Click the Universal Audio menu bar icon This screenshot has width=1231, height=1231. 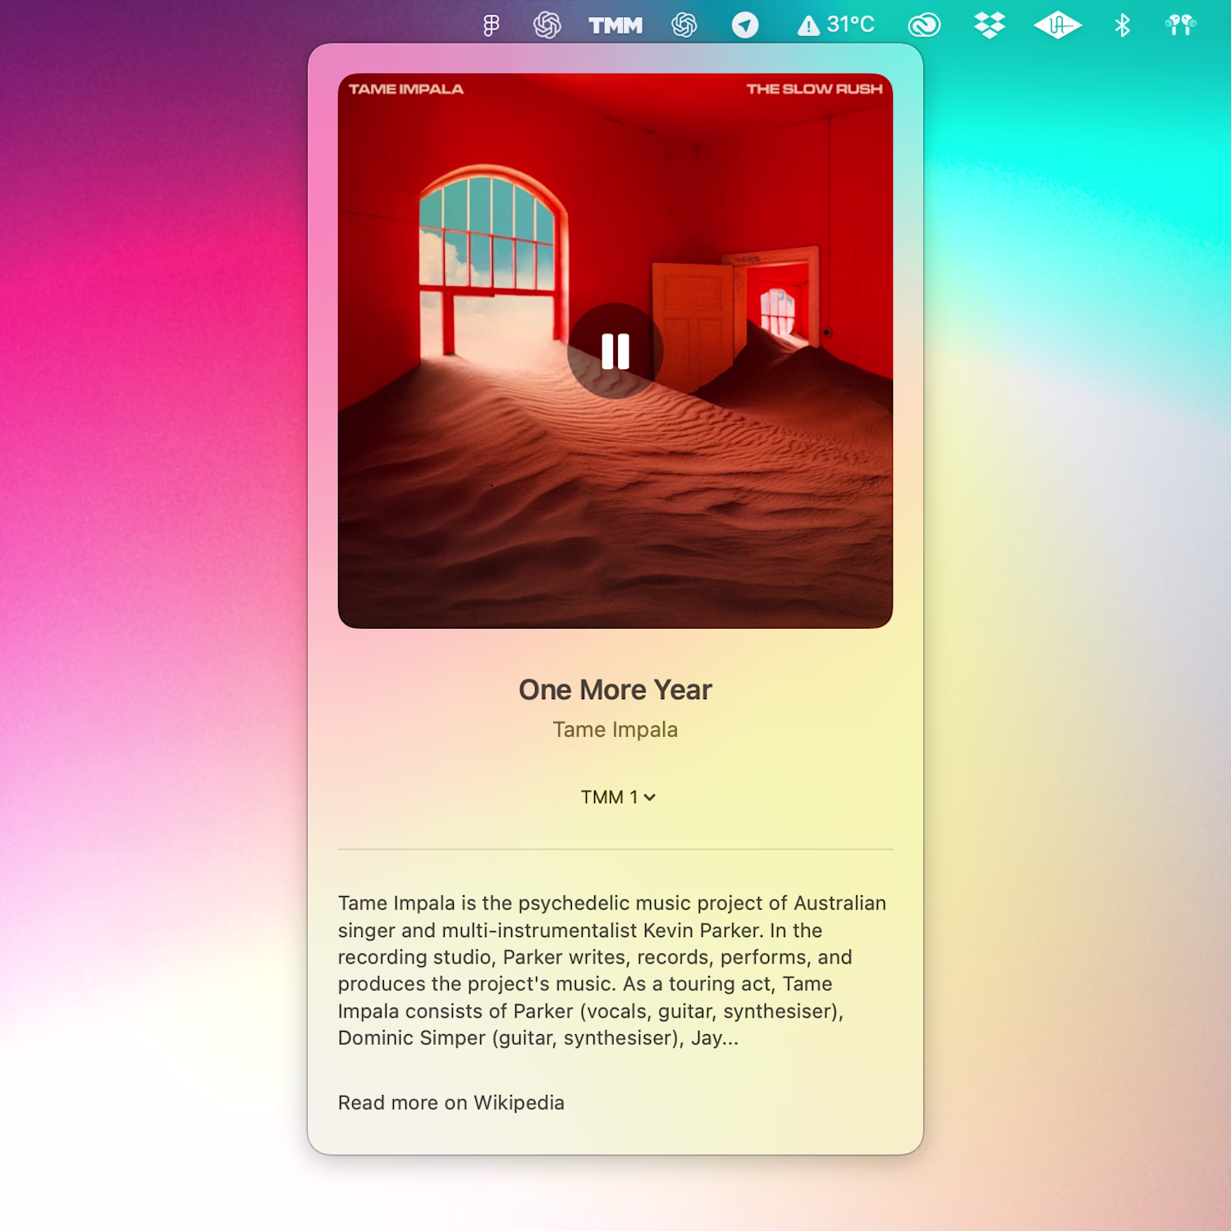[1058, 25]
